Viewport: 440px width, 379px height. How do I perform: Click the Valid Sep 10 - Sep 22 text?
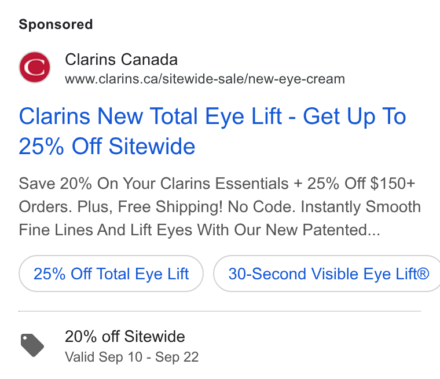point(132,357)
